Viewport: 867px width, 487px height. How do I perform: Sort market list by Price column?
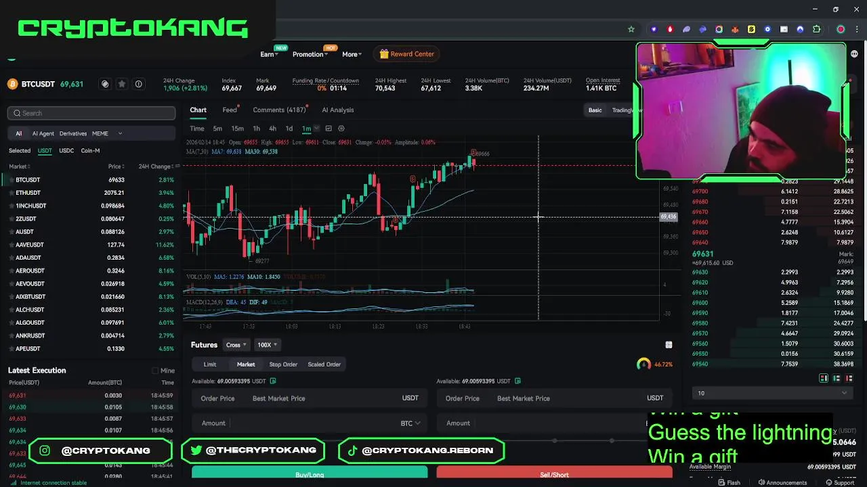pyautogui.click(x=117, y=166)
